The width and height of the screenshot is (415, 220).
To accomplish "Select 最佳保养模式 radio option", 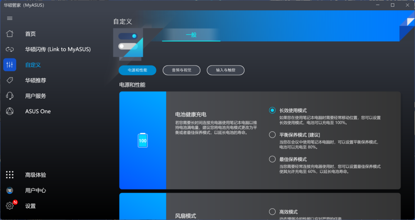I will (x=272, y=159).
